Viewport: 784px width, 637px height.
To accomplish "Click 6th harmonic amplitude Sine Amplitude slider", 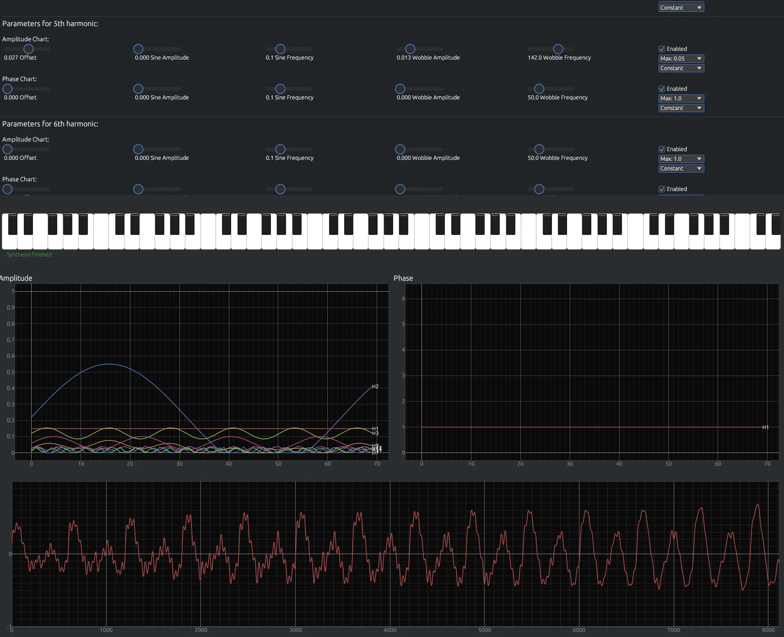I will pyautogui.click(x=157, y=149).
